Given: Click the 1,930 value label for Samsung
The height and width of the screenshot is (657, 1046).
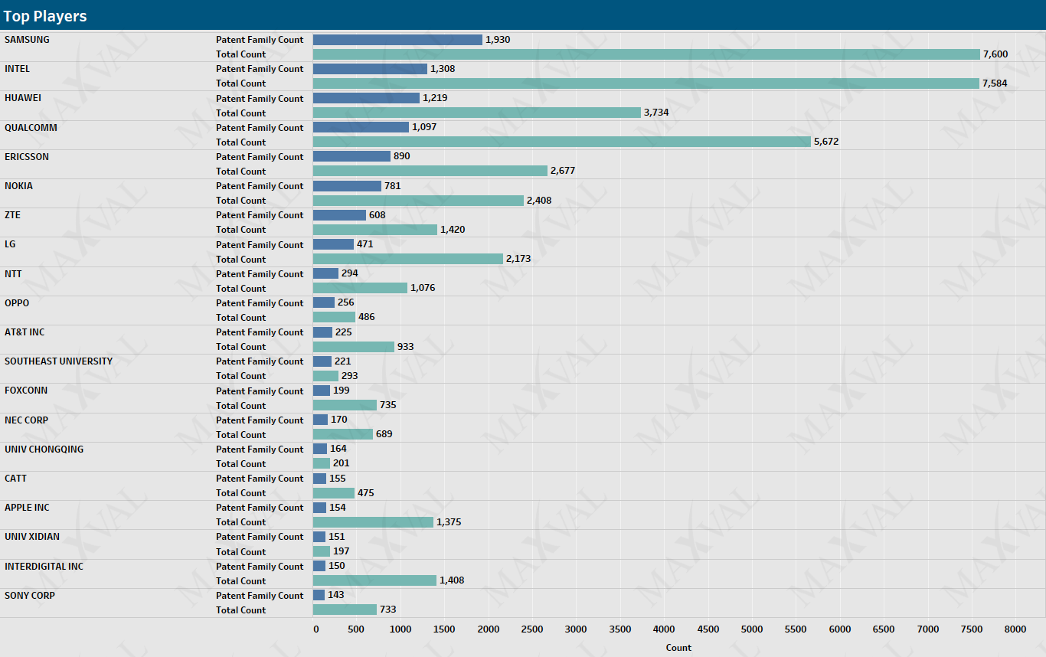Looking at the screenshot, I should pyautogui.click(x=498, y=40).
